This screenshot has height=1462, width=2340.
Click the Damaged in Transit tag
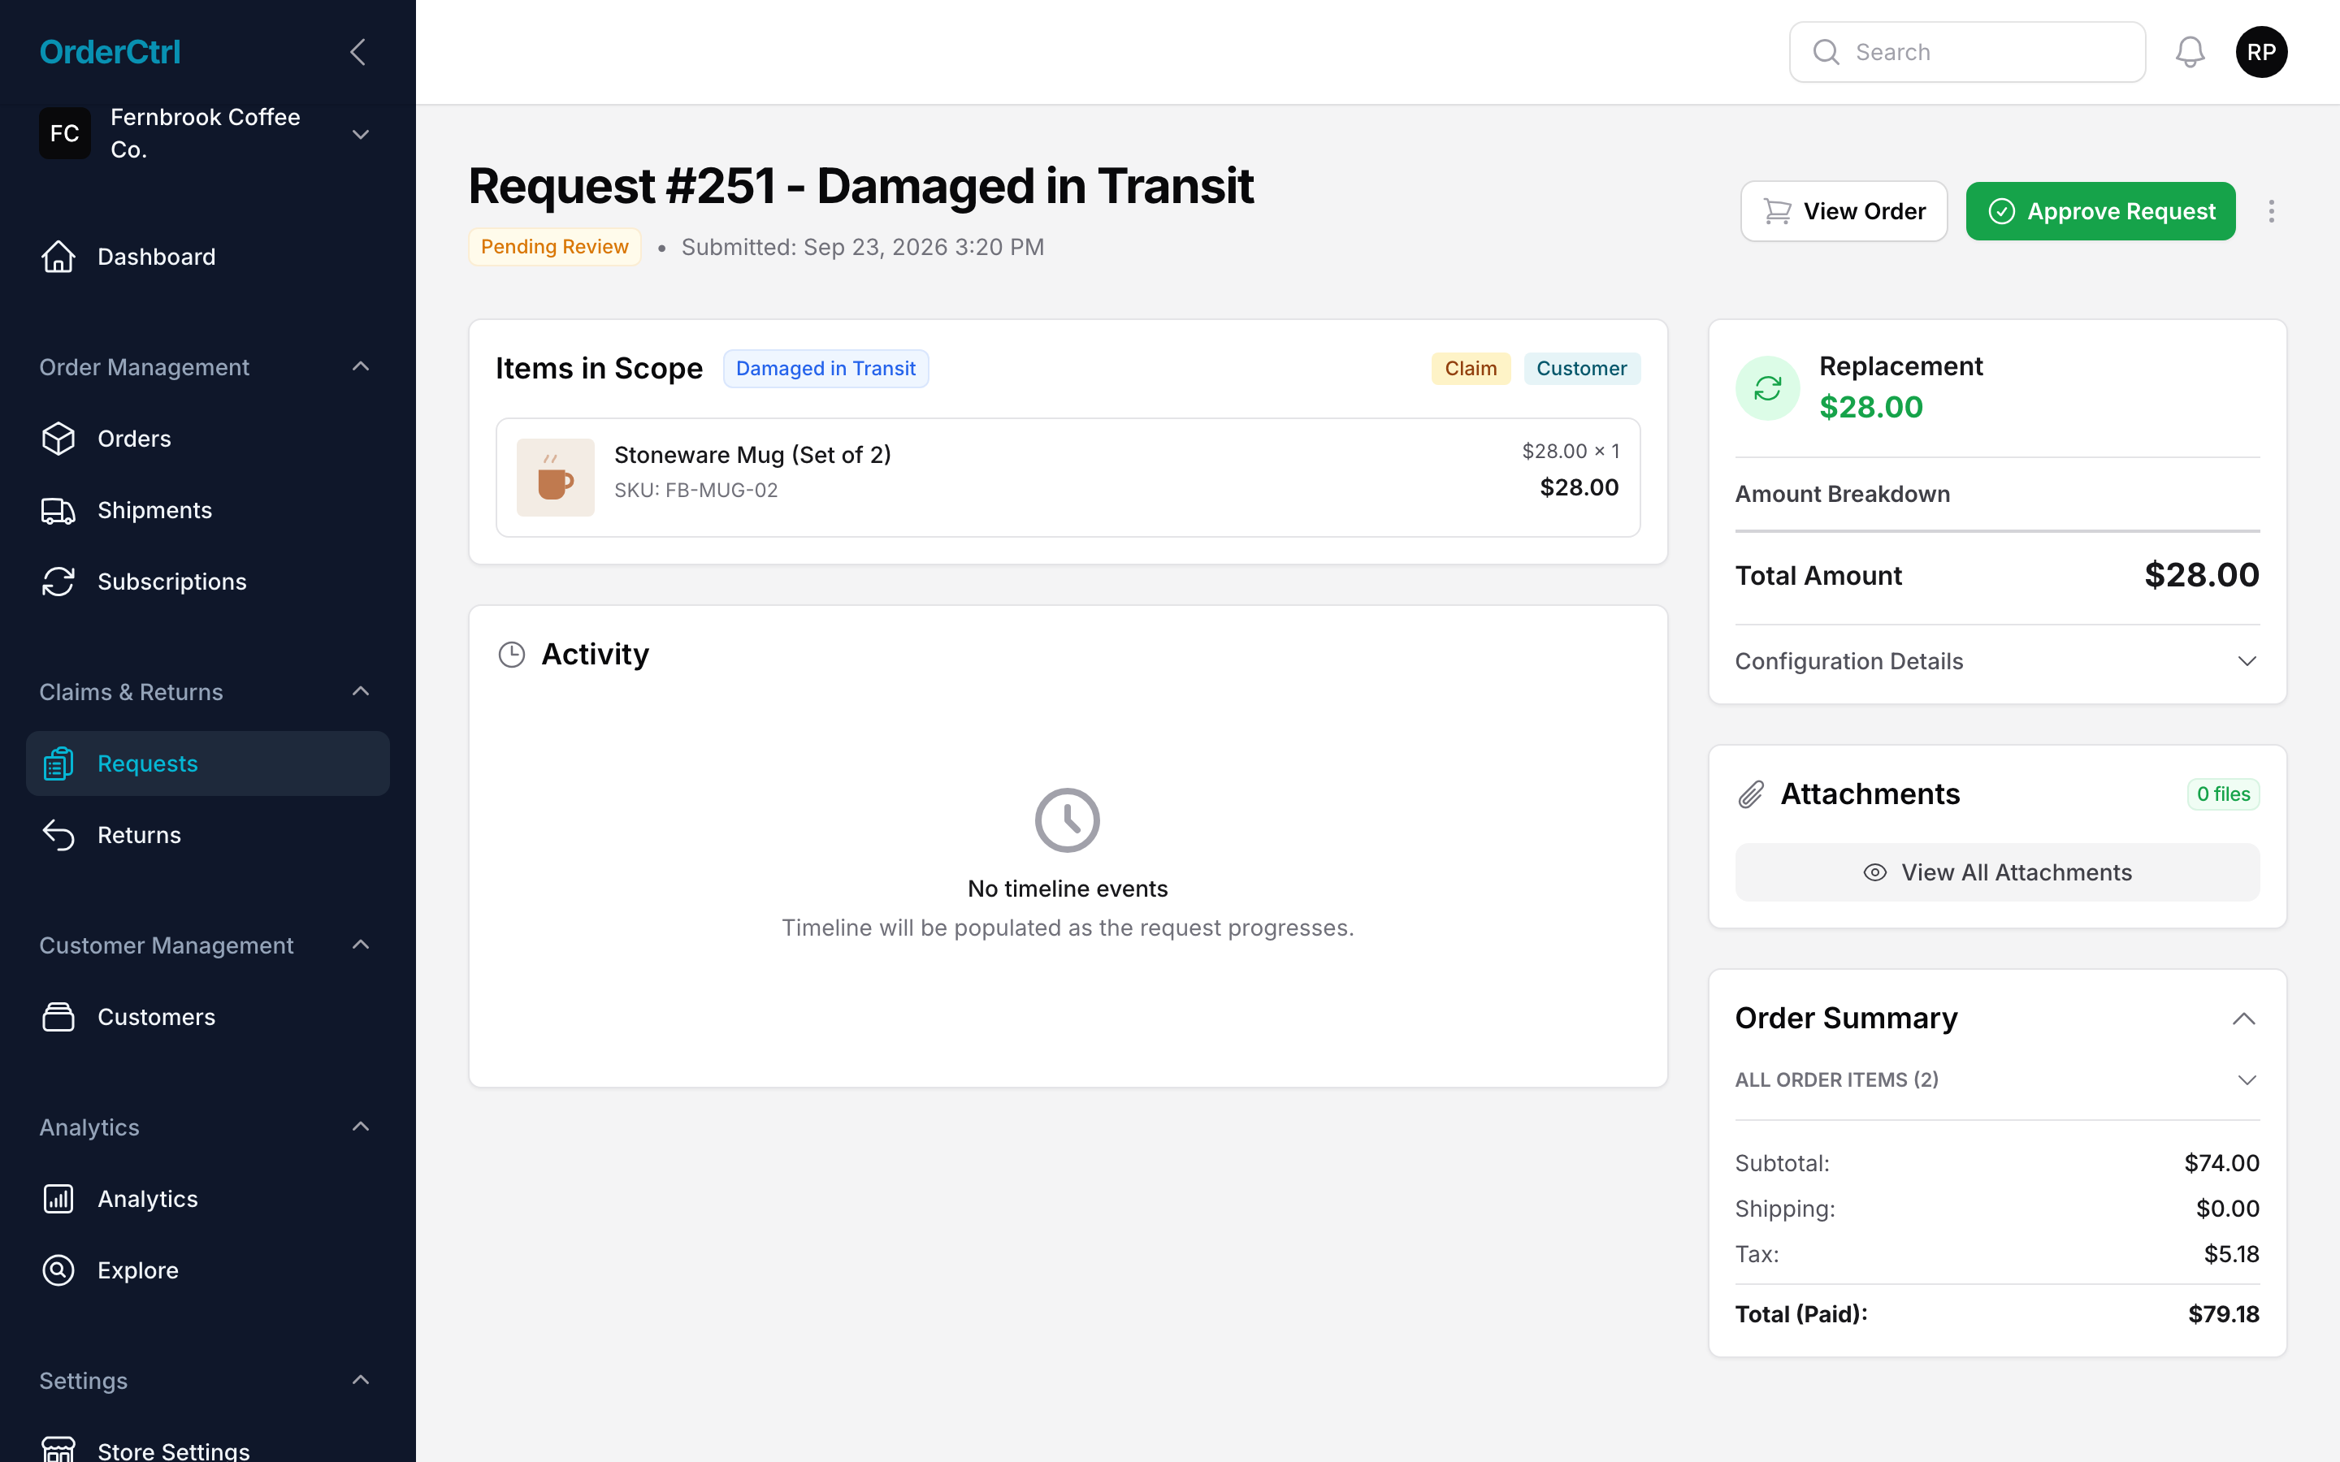pyautogui.click(x=825, y=369)
